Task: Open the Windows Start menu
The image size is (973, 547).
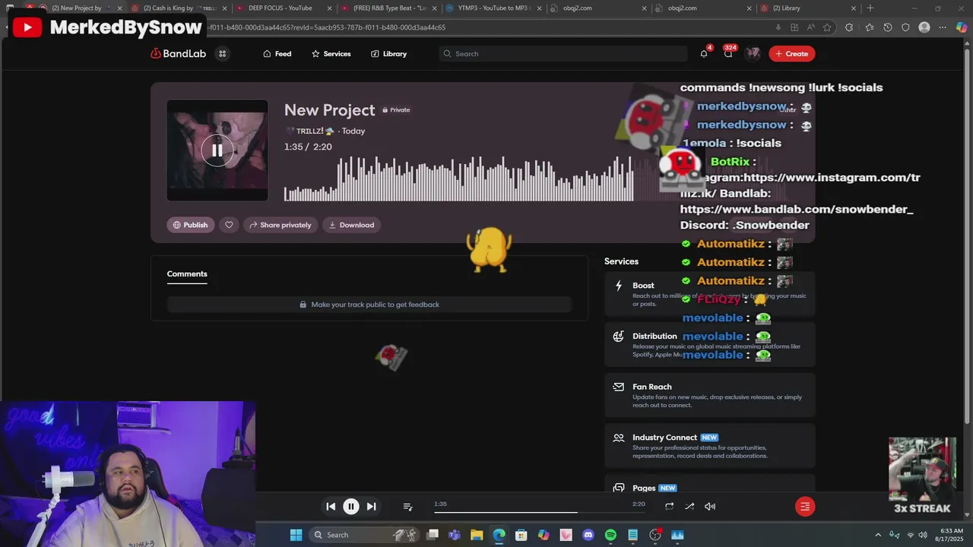Action: 296,535
